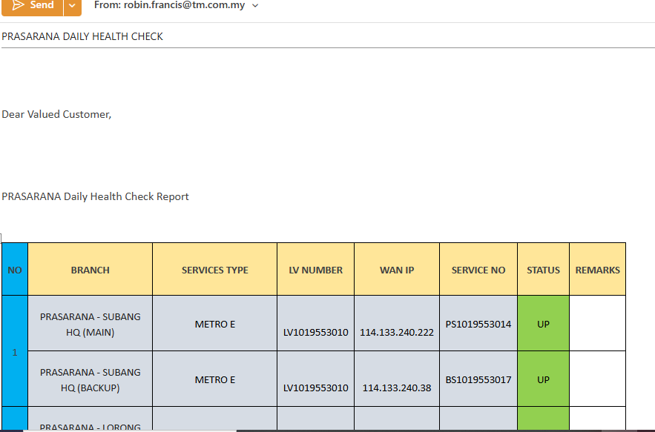Expand the From address chevron
This screenshot has height=432, width=655.
pos(255,6)
